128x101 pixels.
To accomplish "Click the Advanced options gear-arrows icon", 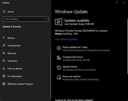I will click(59, 77).
